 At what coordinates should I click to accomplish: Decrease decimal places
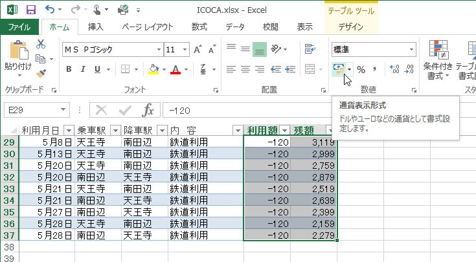pyautogui.click(x=409, y=69)
